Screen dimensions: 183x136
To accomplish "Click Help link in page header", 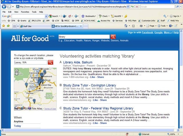I will point(176,32).
